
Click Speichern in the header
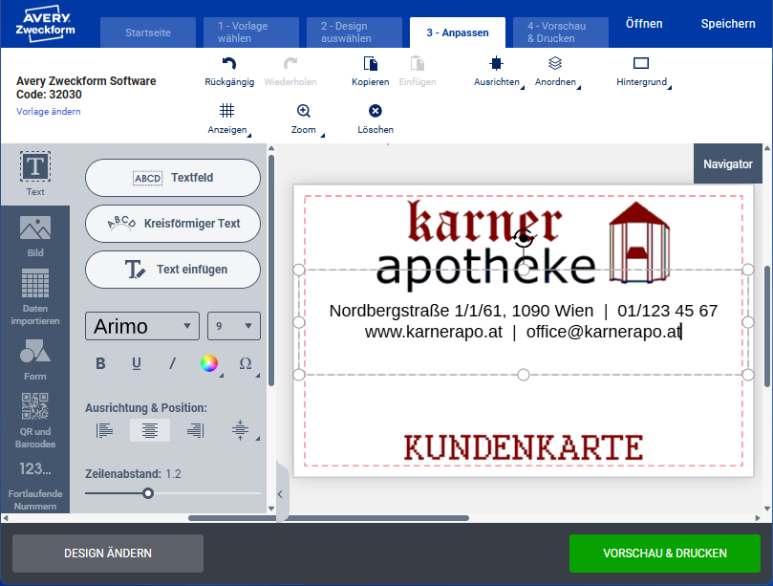point(728,24)
